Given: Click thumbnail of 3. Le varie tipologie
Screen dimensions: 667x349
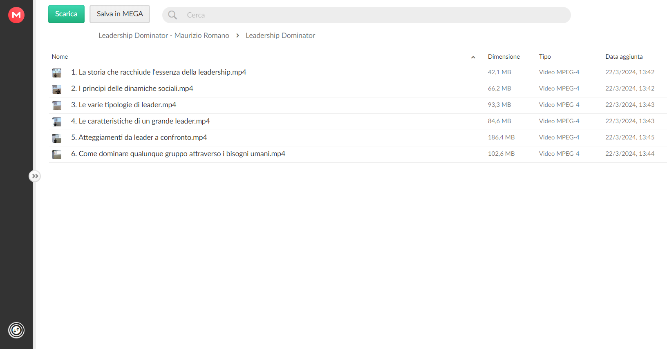Looking at the screenshot, I should [57, 106].
